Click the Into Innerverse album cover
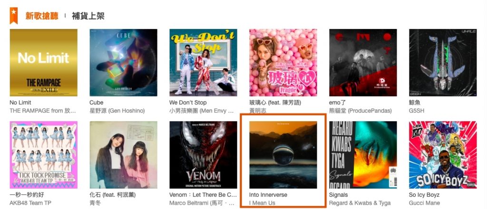487x209 pixels. click(x=283, y=155)
